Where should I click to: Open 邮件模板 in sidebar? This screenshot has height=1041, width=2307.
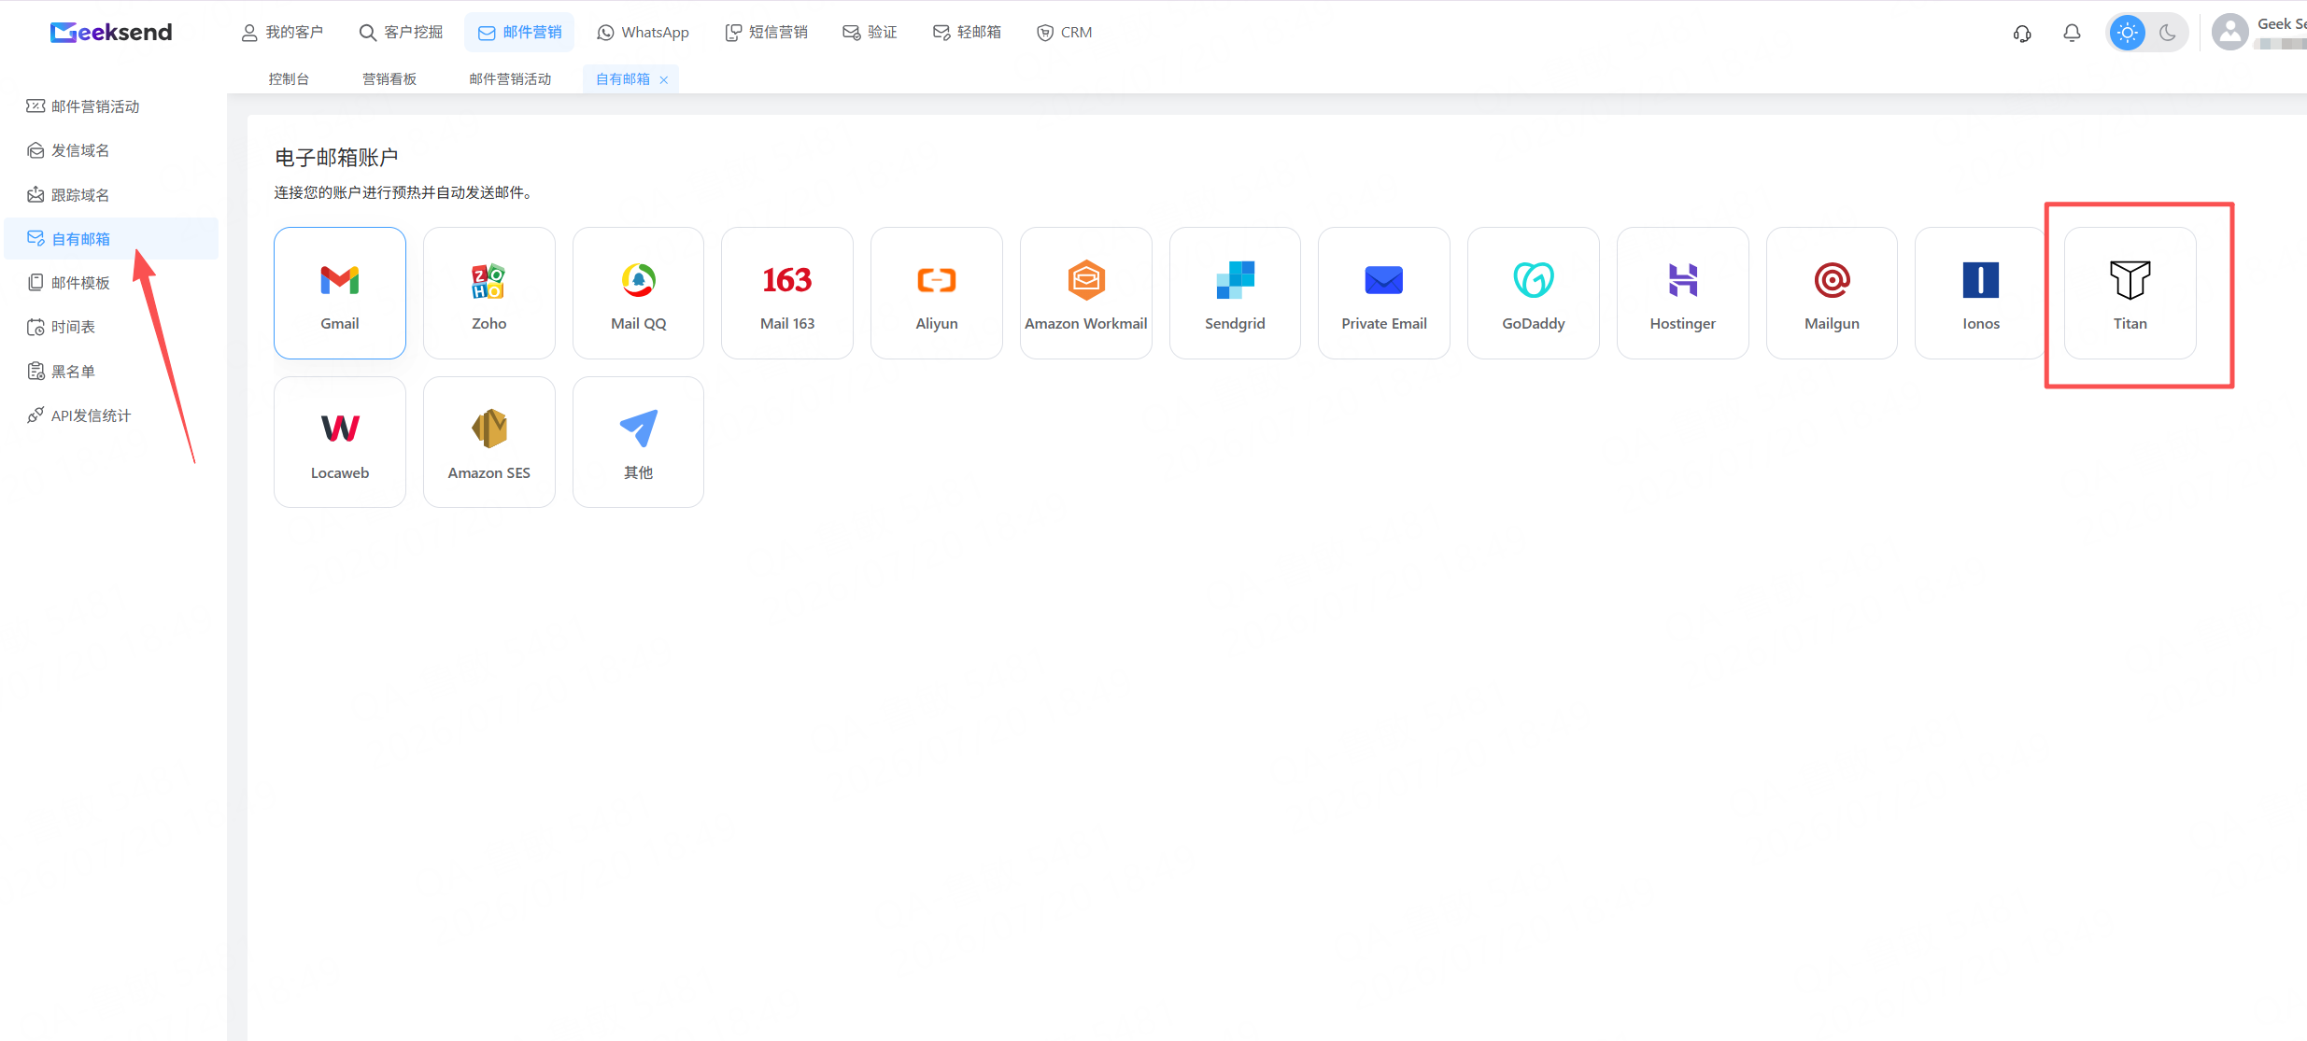click(111, 282)
